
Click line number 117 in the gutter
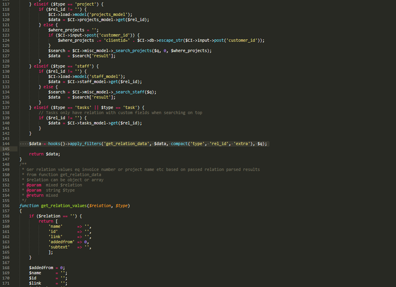(x=6, y=4)
